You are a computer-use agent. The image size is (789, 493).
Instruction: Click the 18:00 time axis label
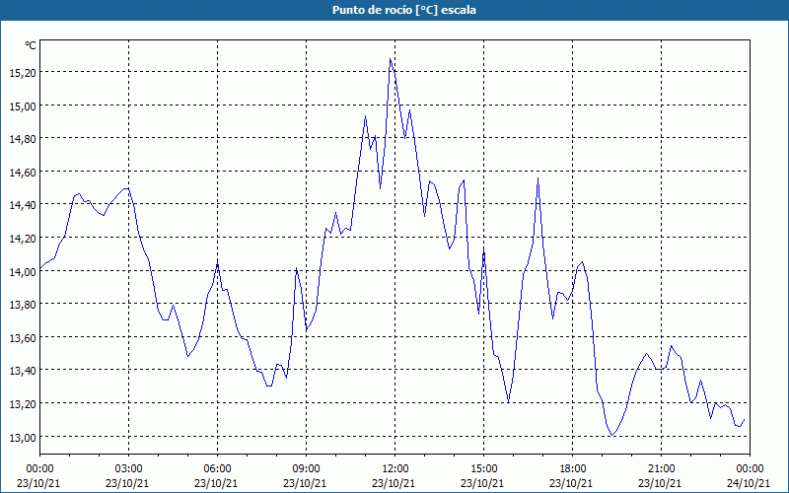(573, 469)
